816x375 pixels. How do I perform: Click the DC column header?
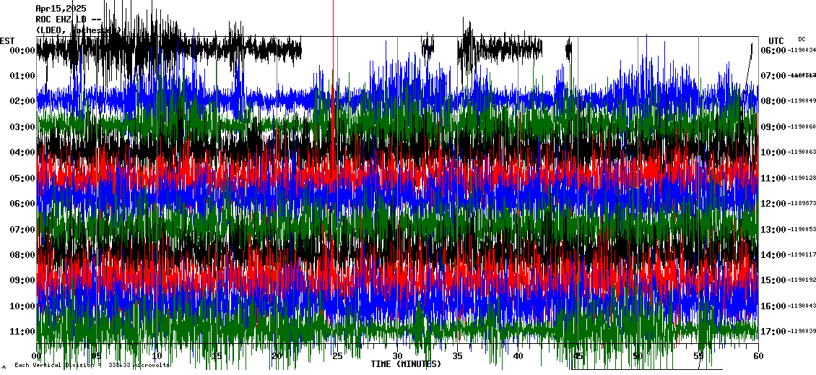click(x=802, y=39)
